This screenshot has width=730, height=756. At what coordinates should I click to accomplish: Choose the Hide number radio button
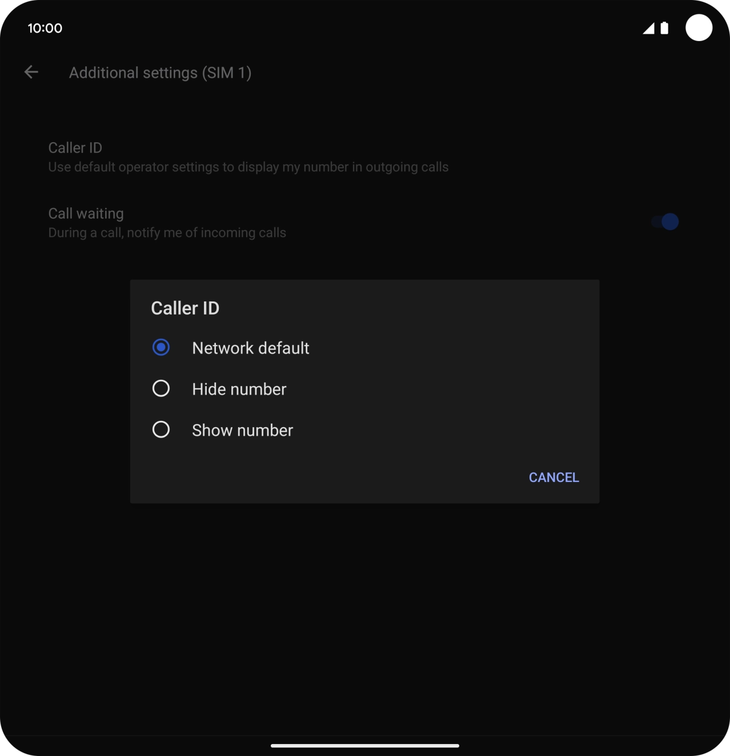point(161,388)
